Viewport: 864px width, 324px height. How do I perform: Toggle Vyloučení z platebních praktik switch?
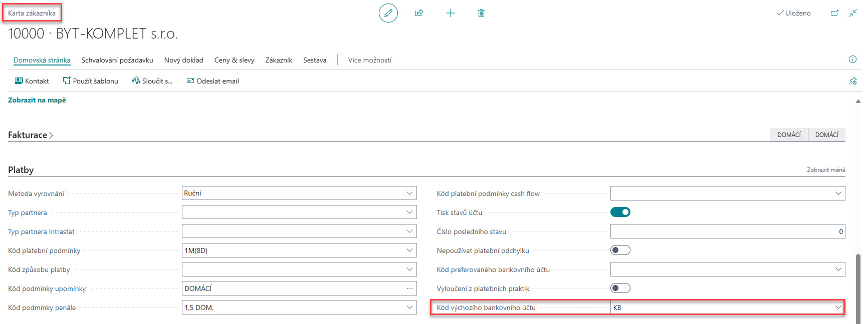point(620,288)
